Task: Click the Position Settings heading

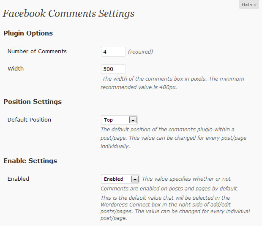Action: click(33, 102)
